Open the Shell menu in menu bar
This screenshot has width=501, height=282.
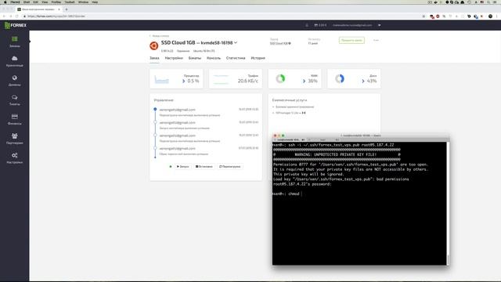coord(27,2)
